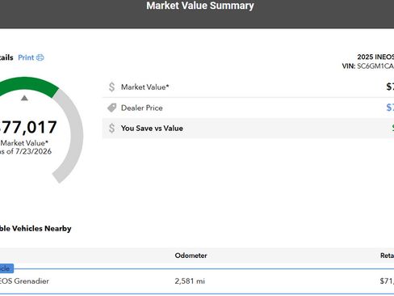Click the 2025 INEOS vehicle title
The width and height of the screenshot is (394, 296).
pyautogui.click(x=375, y=57)
